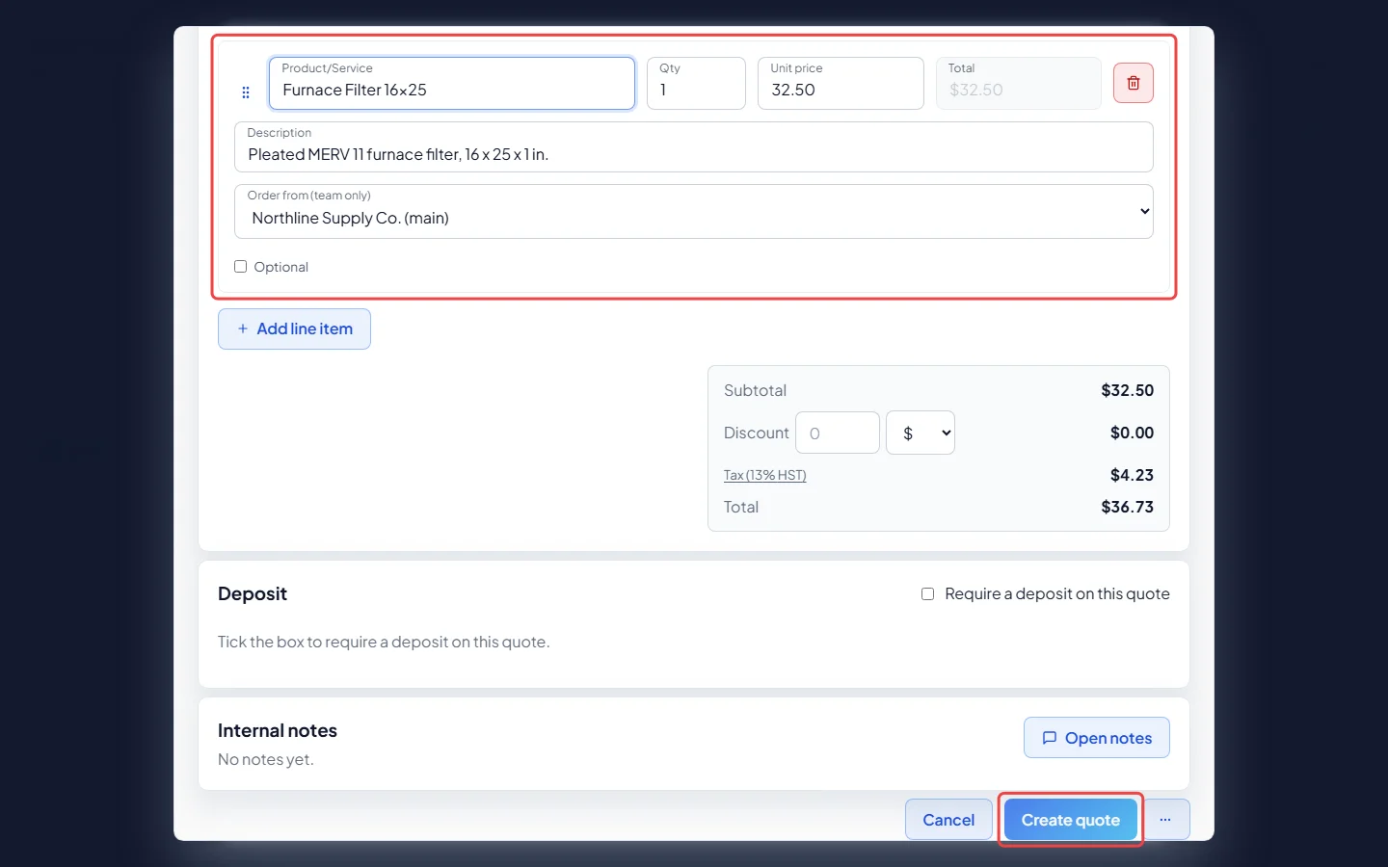Image resolution: width=1388 pixels, height=867 pixels.
Task: Focus the Discount amount input
Action: (838, 433)
